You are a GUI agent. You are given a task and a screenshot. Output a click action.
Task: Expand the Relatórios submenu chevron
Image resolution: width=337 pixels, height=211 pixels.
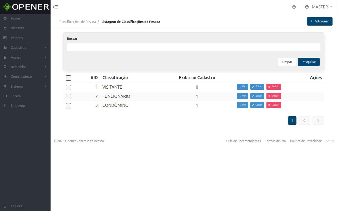pyautogui.click(x=46, y=67)
